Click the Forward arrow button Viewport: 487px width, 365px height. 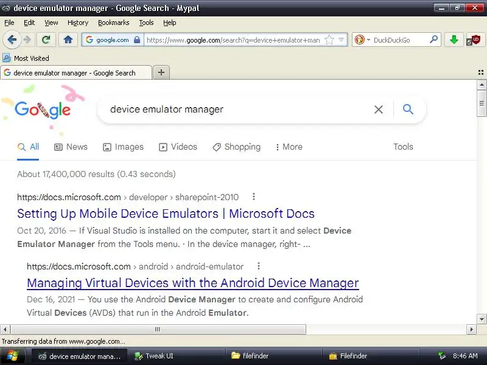[x=28, y=40]
